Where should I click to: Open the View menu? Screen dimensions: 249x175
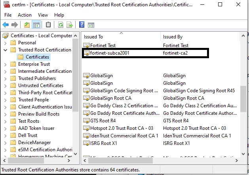[x=43, y=15]
